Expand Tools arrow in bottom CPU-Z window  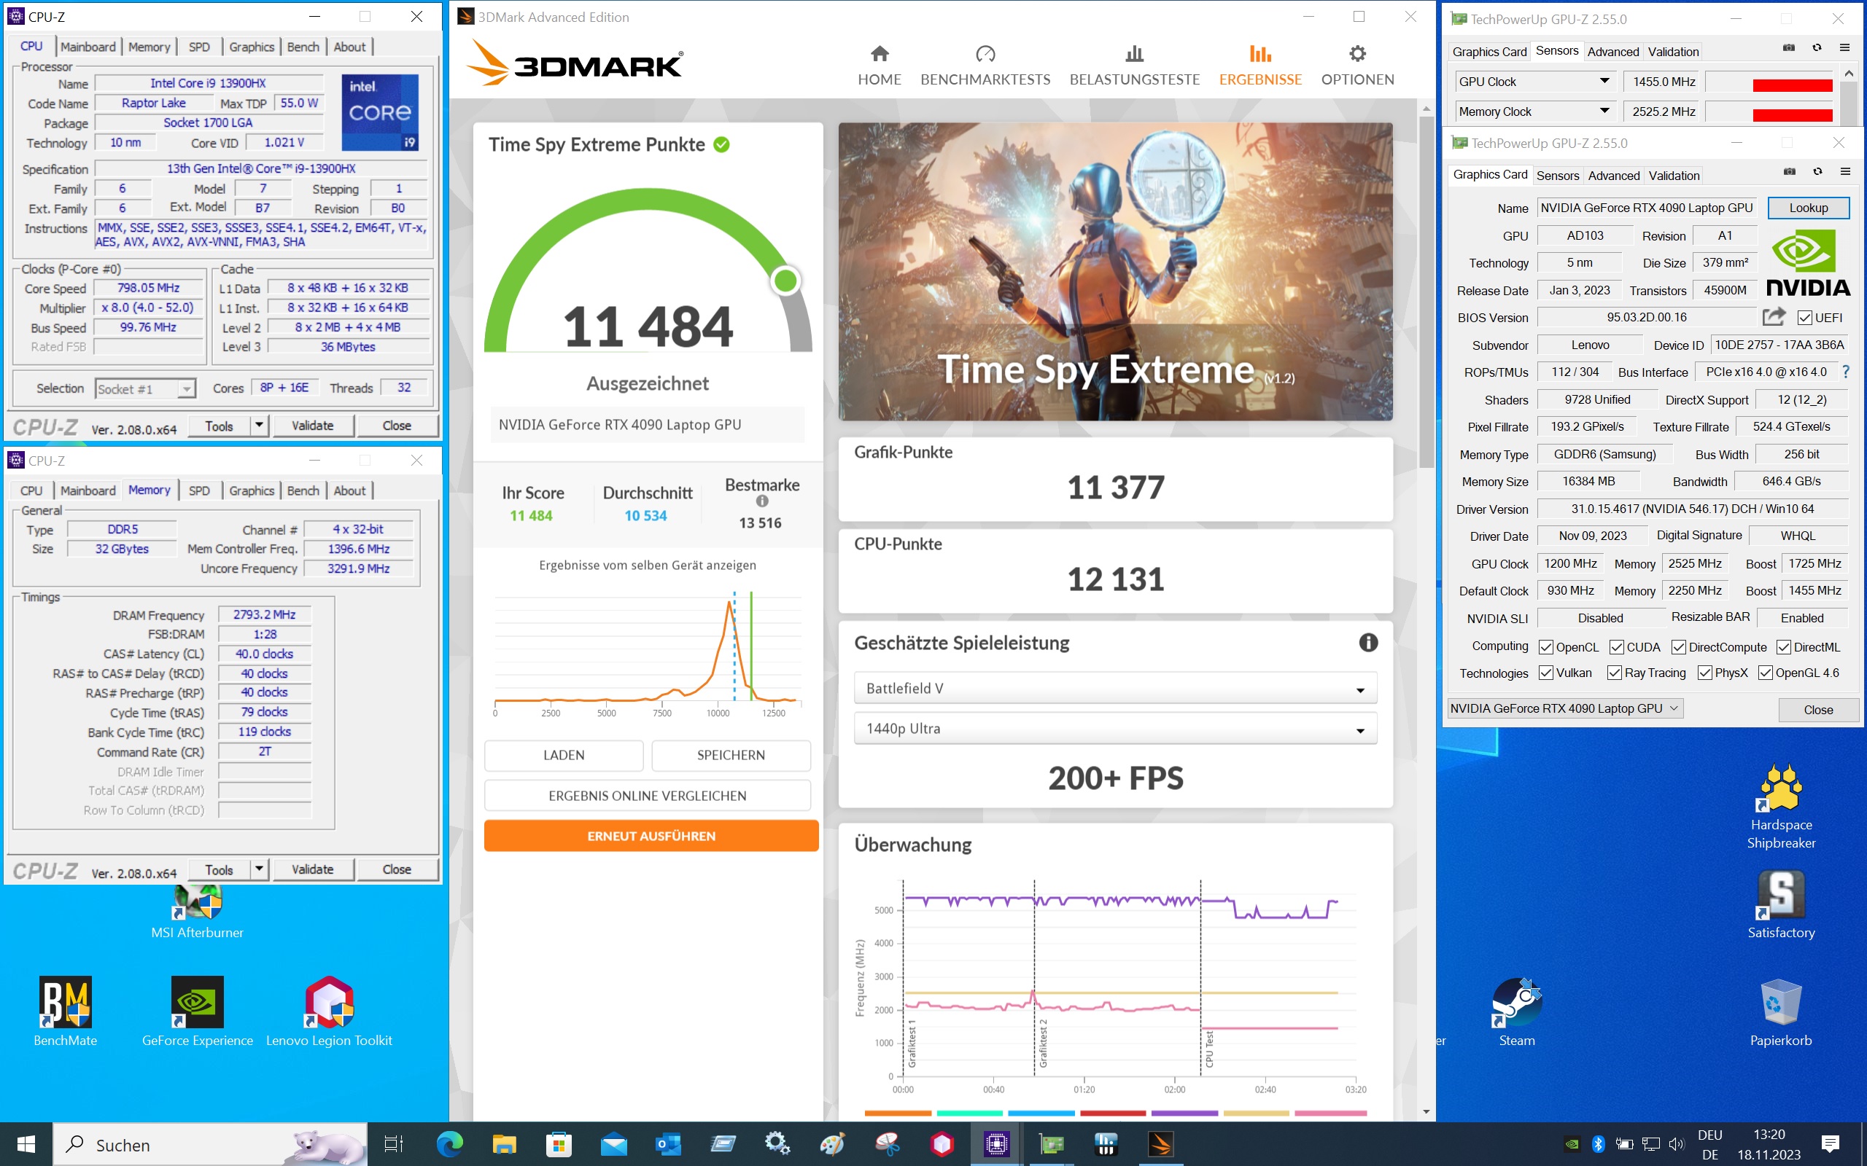coord(259,869)
